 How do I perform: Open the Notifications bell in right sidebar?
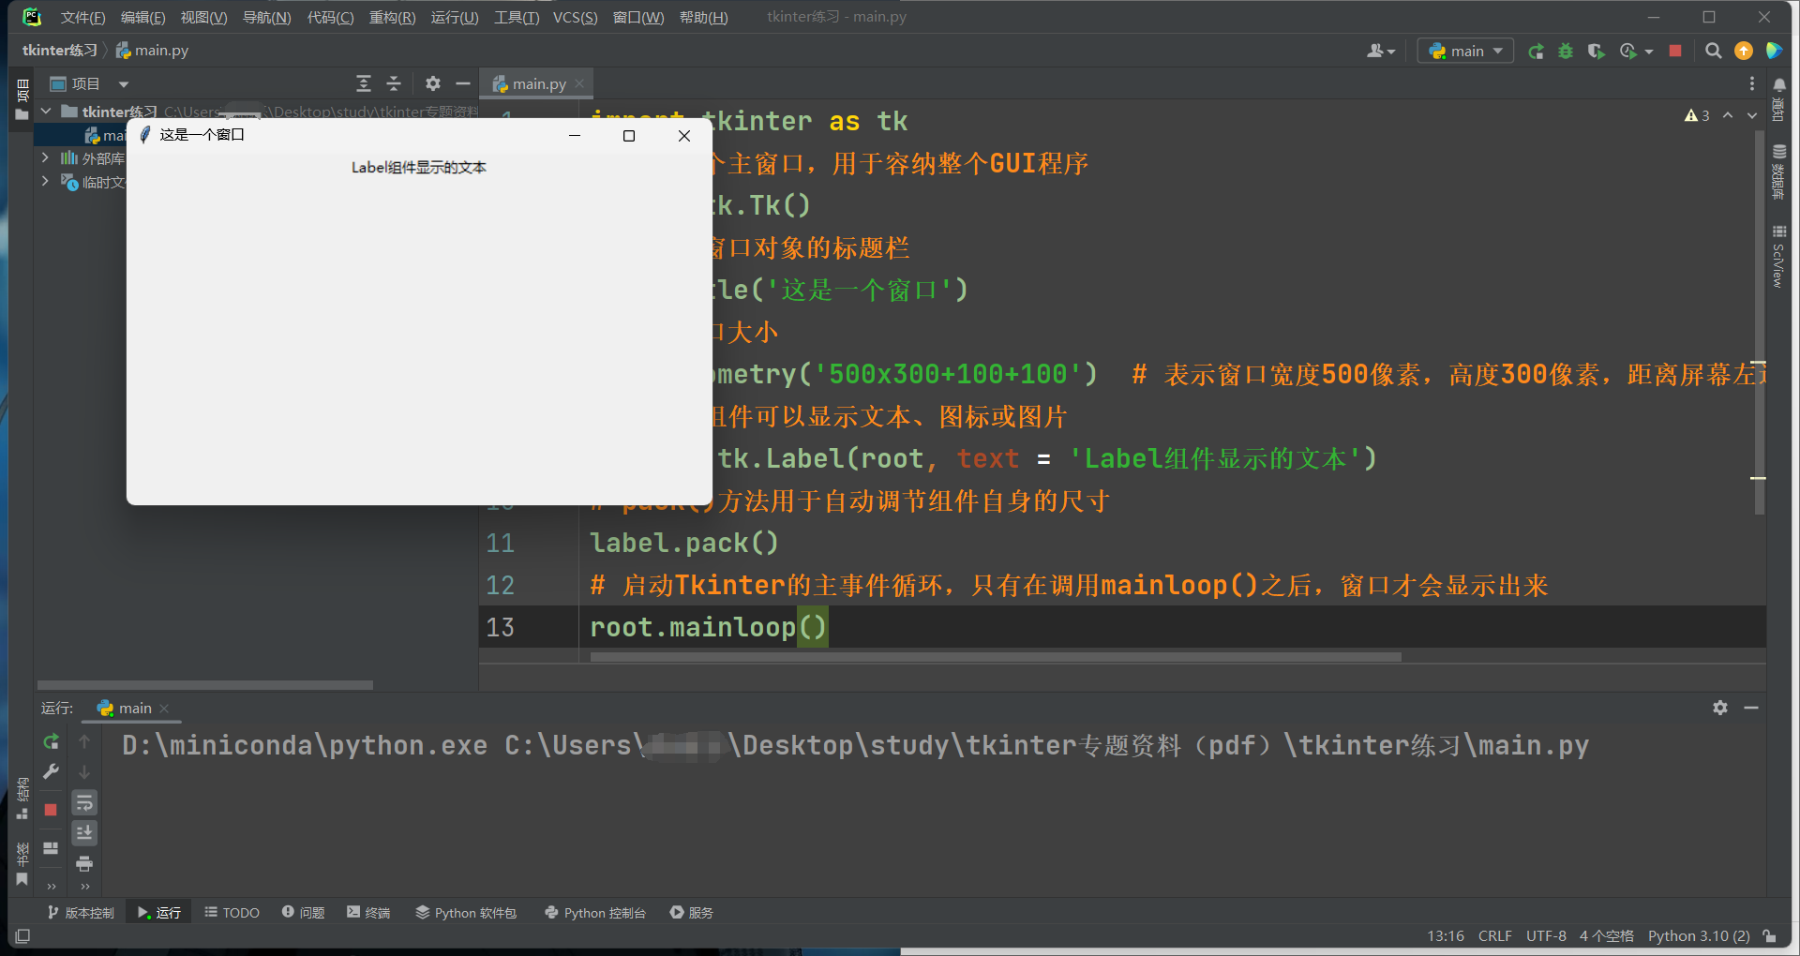(1779, 97)
